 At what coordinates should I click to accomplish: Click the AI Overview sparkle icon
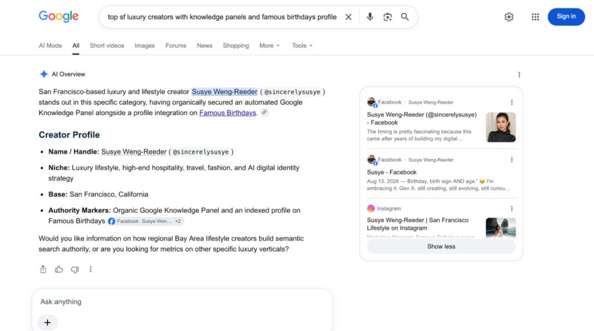point(44,74)
